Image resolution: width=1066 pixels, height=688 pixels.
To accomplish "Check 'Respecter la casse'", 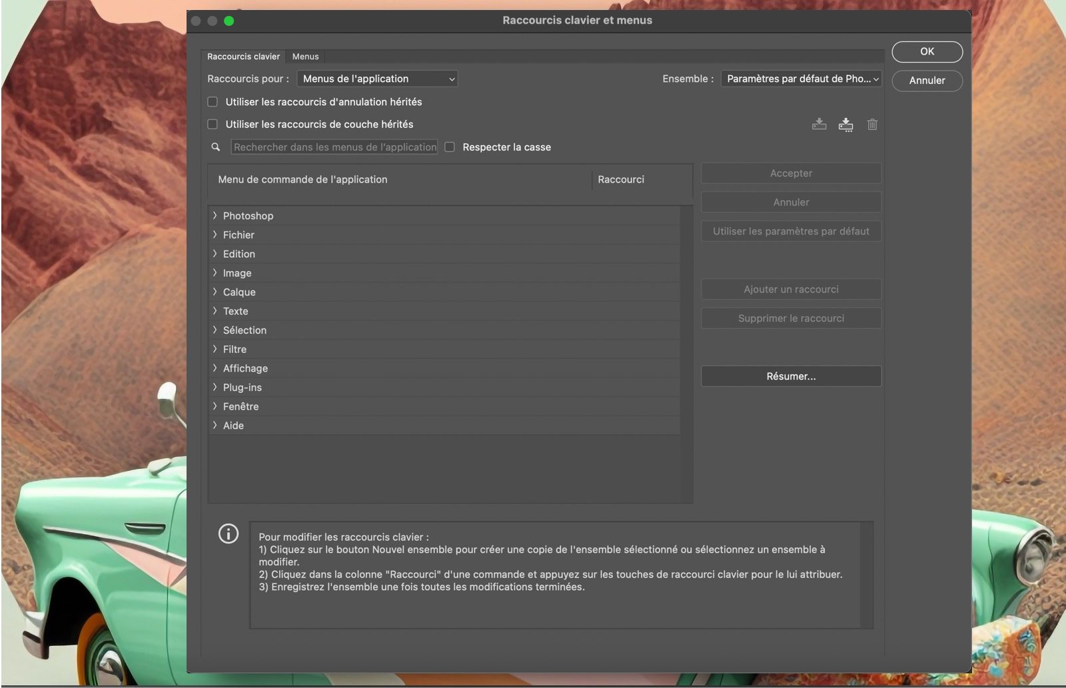I will (450, 147).
